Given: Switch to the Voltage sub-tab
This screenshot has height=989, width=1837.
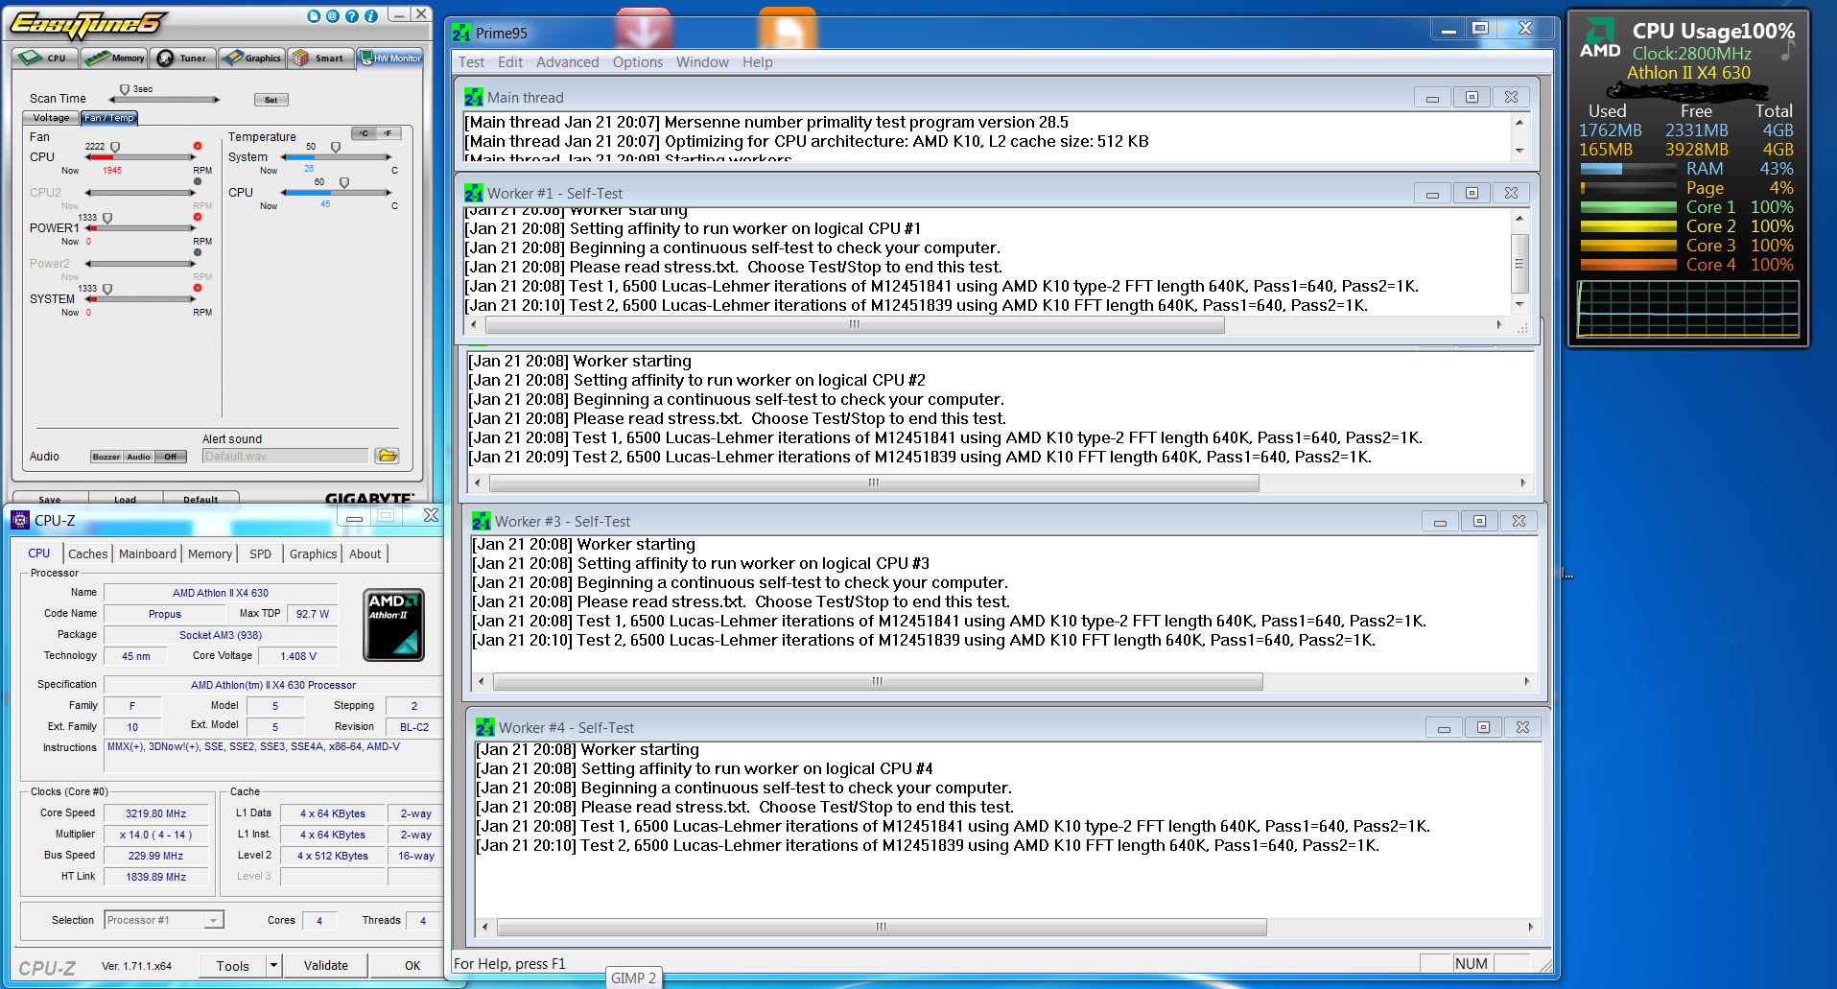Looking at the screenshot, I should 51,118.
